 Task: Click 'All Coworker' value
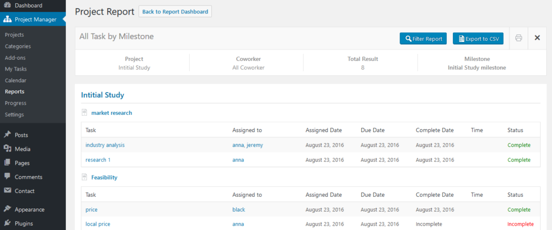click(248, 67)
